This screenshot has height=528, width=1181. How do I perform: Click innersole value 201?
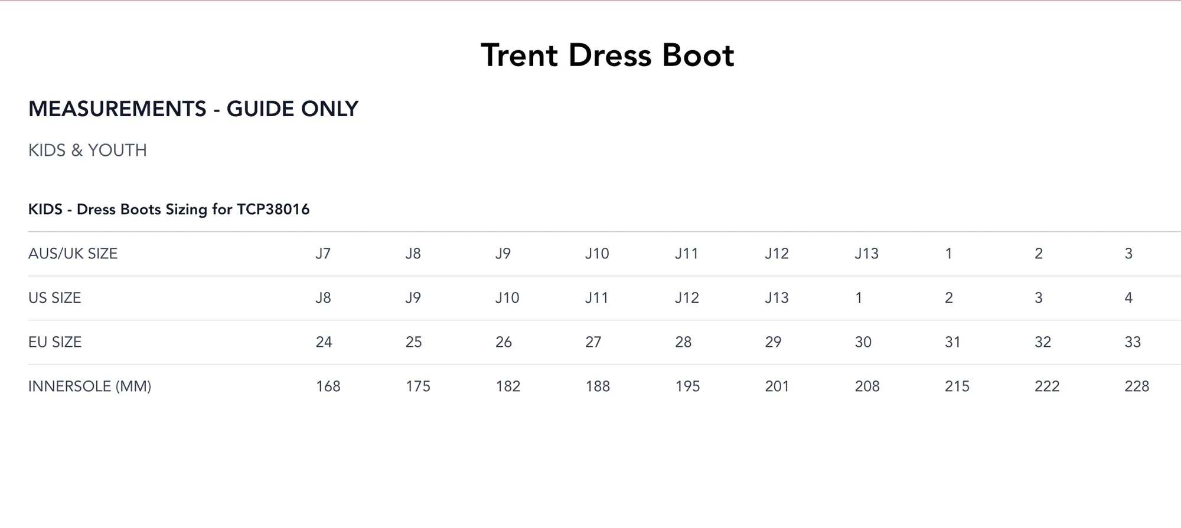pyautogui.click(x=777, y=386)
